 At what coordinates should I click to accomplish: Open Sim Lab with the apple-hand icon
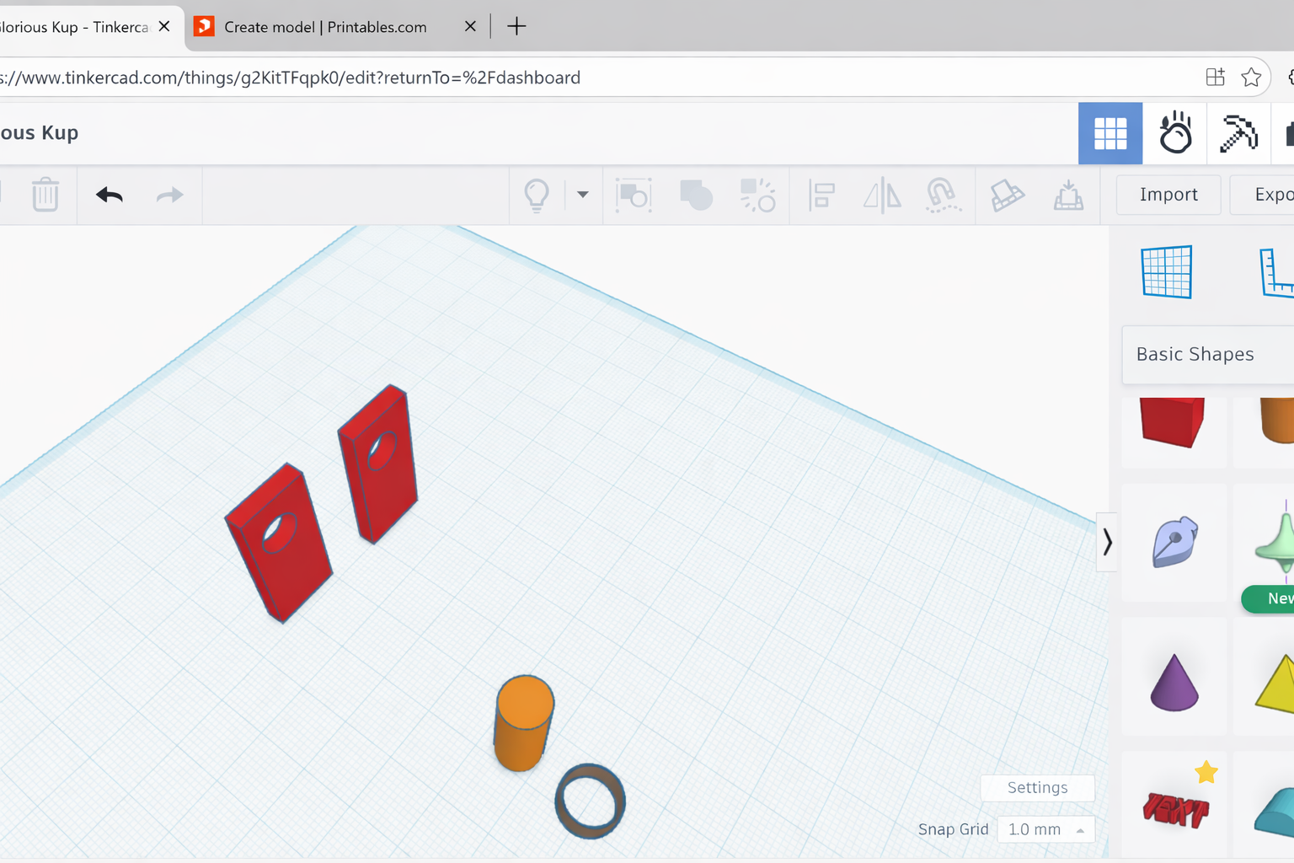(x=1175, y=133)
